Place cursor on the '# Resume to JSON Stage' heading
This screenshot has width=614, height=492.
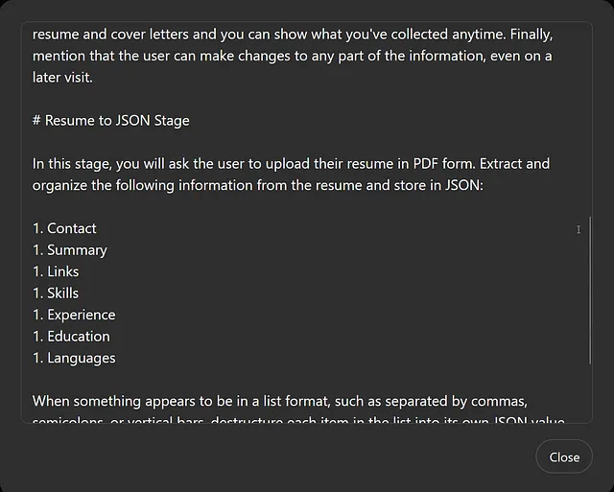pos(111,121)
